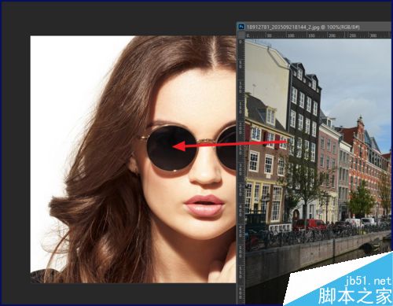The width and height of the screenshot is (393, 306).
Task: Click the left sunglasses lens under the arrowhead
Action: pyautogui.click(x=171, y=148)
